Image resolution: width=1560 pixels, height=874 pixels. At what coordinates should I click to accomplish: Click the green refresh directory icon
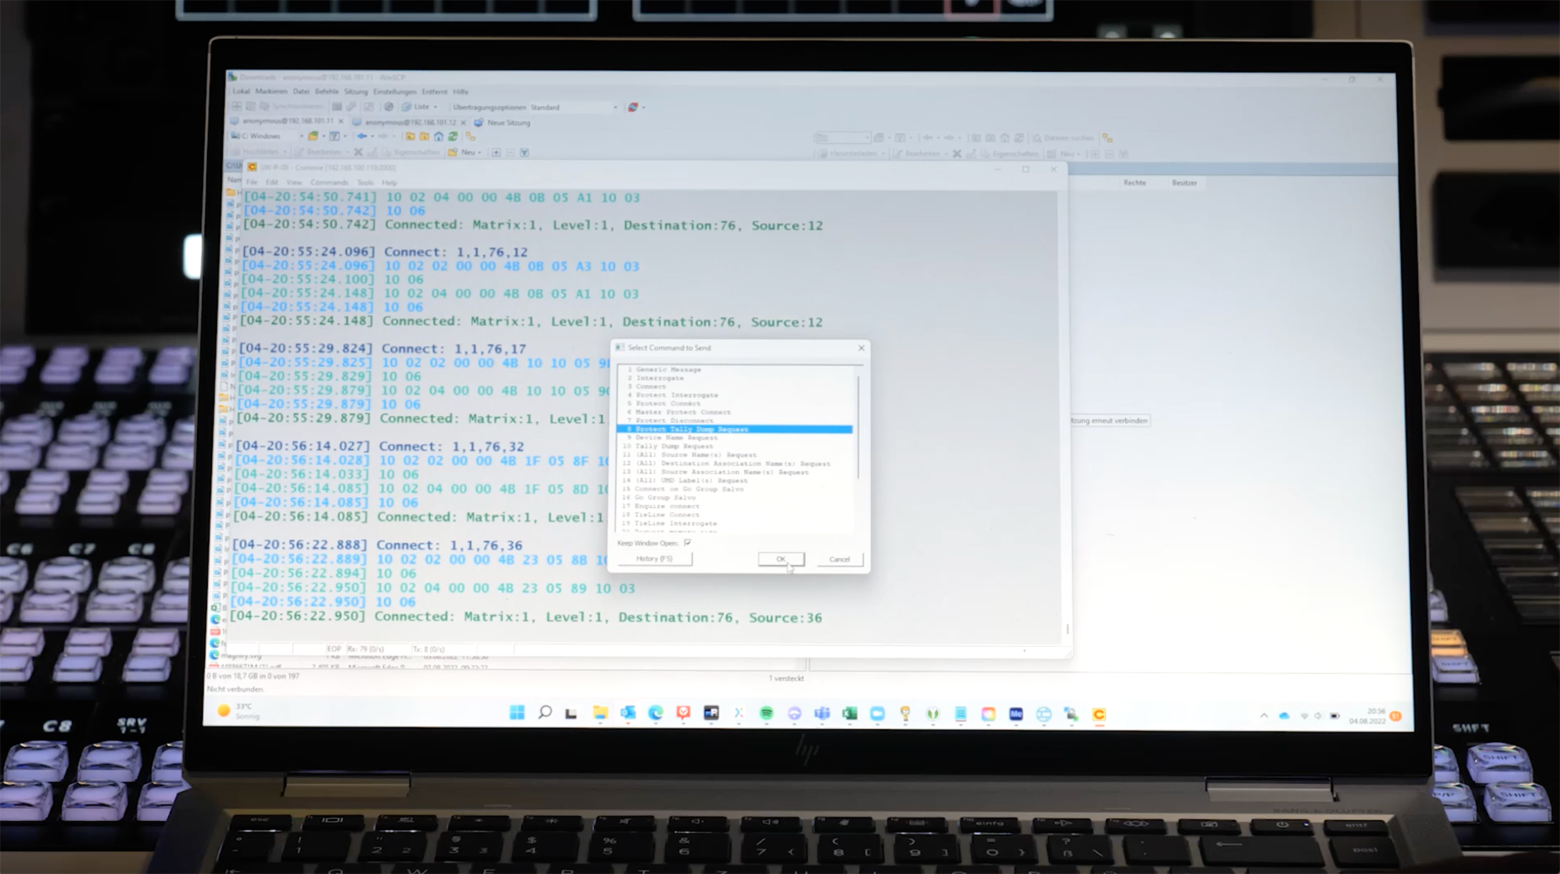pyautogui.click(x=453, y=136)
